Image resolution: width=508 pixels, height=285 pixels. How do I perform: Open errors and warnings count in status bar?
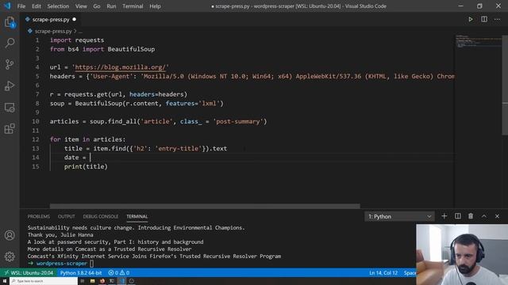click(119, 272)
